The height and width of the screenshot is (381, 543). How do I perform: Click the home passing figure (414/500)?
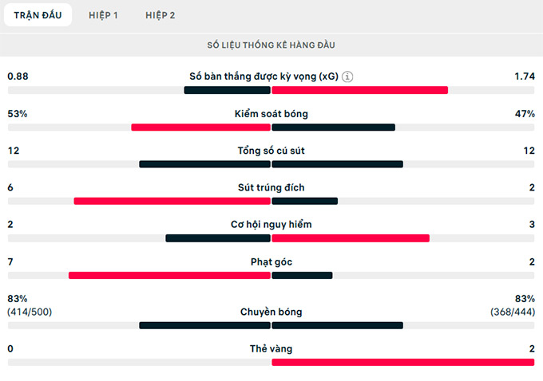30,312
